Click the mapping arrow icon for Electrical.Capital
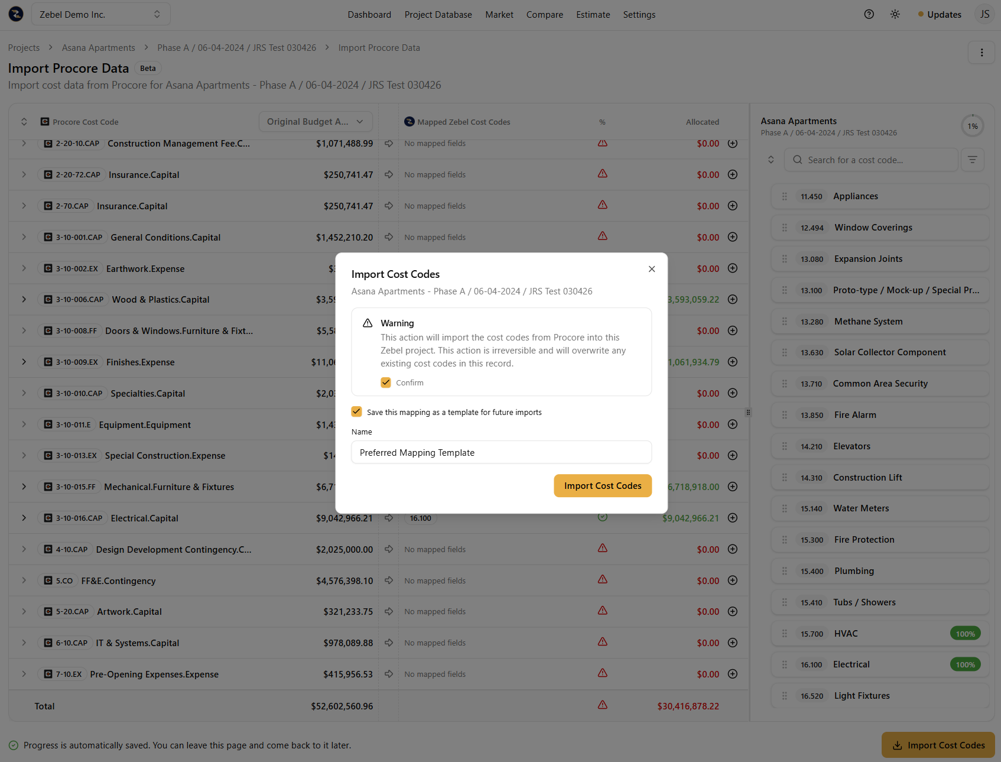1001x762 pixels. pyautogui.click(x=389, y=518)
